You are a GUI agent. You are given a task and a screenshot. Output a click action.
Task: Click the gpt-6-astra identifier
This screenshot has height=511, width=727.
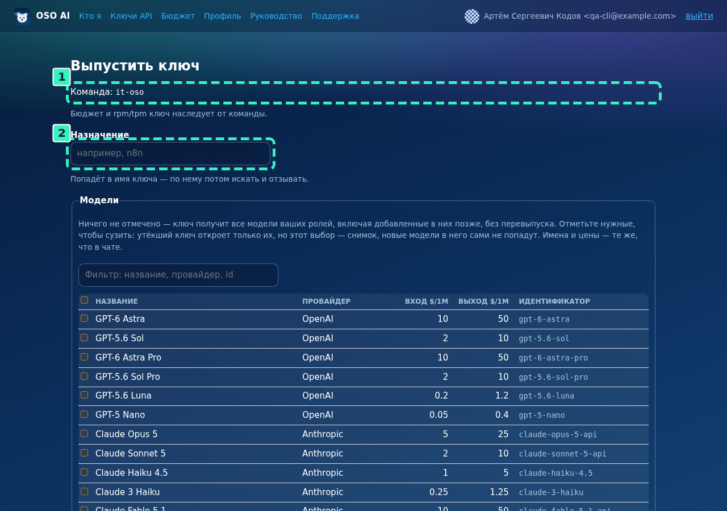(544, 320)
